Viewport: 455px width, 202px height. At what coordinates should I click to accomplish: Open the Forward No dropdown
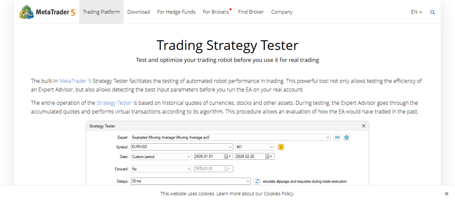(x=189, y=169)
